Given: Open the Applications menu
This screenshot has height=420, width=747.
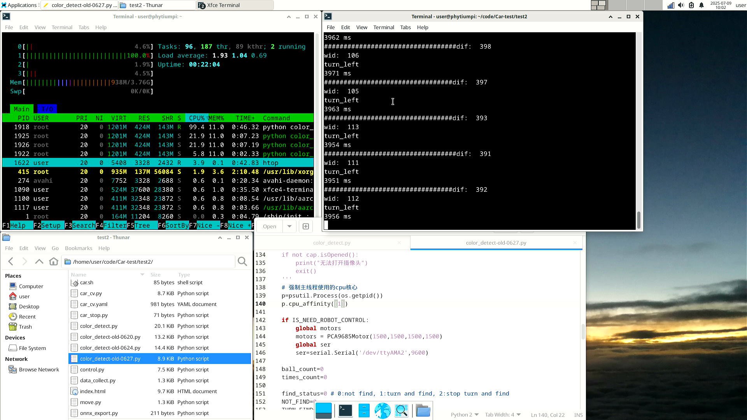Looking at the screenshot, I should click(x=19, y=5).
